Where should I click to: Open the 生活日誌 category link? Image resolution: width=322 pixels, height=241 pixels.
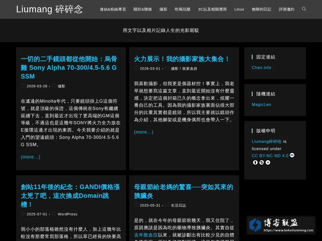[x=178, y=205]
